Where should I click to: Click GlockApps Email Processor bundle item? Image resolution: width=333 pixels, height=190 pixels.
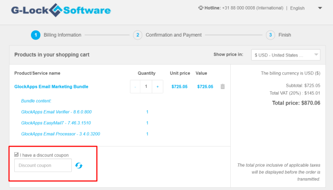60,134
